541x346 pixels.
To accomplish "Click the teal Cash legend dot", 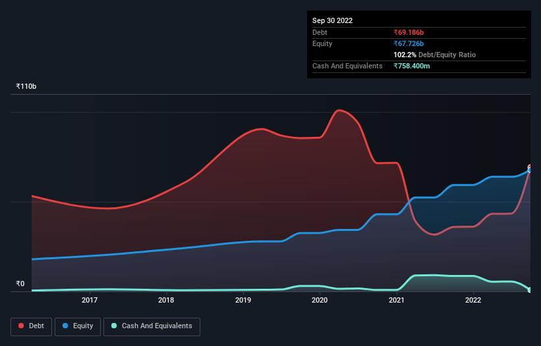I will tap(114, 326).
